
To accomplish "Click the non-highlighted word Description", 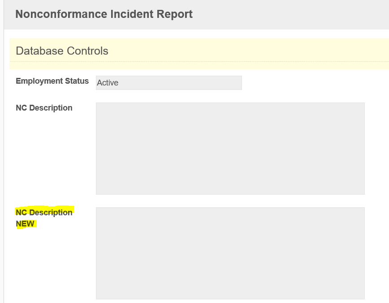I will tap(51, 108).
